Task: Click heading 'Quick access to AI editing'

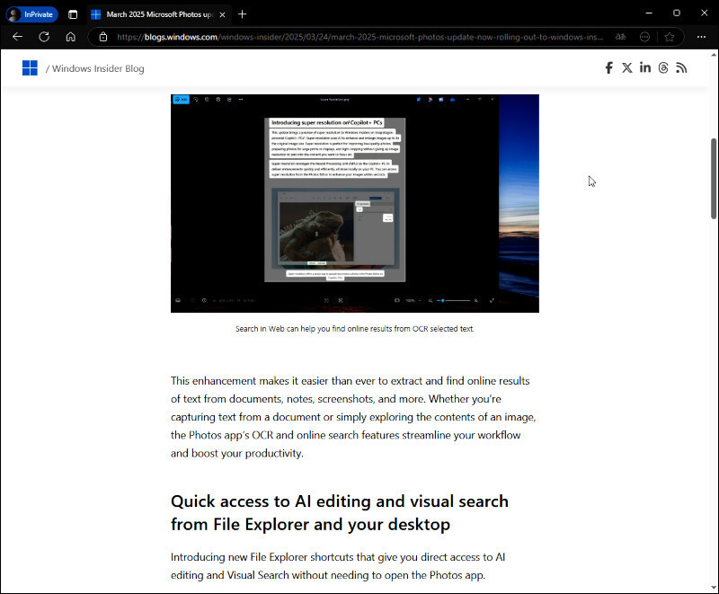Action: 340,512
